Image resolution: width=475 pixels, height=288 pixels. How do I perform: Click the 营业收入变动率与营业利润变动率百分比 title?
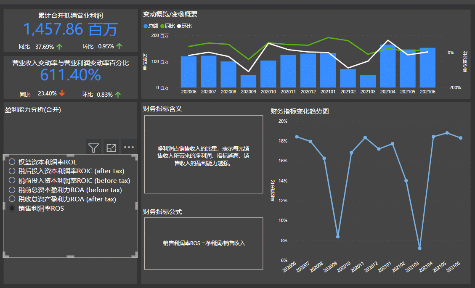click(x=70, y=63)
